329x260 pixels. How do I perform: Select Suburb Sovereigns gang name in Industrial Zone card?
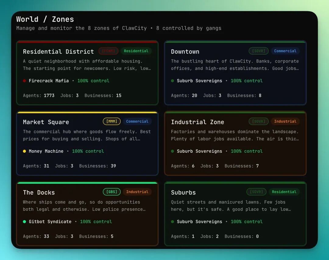(199, 151)
